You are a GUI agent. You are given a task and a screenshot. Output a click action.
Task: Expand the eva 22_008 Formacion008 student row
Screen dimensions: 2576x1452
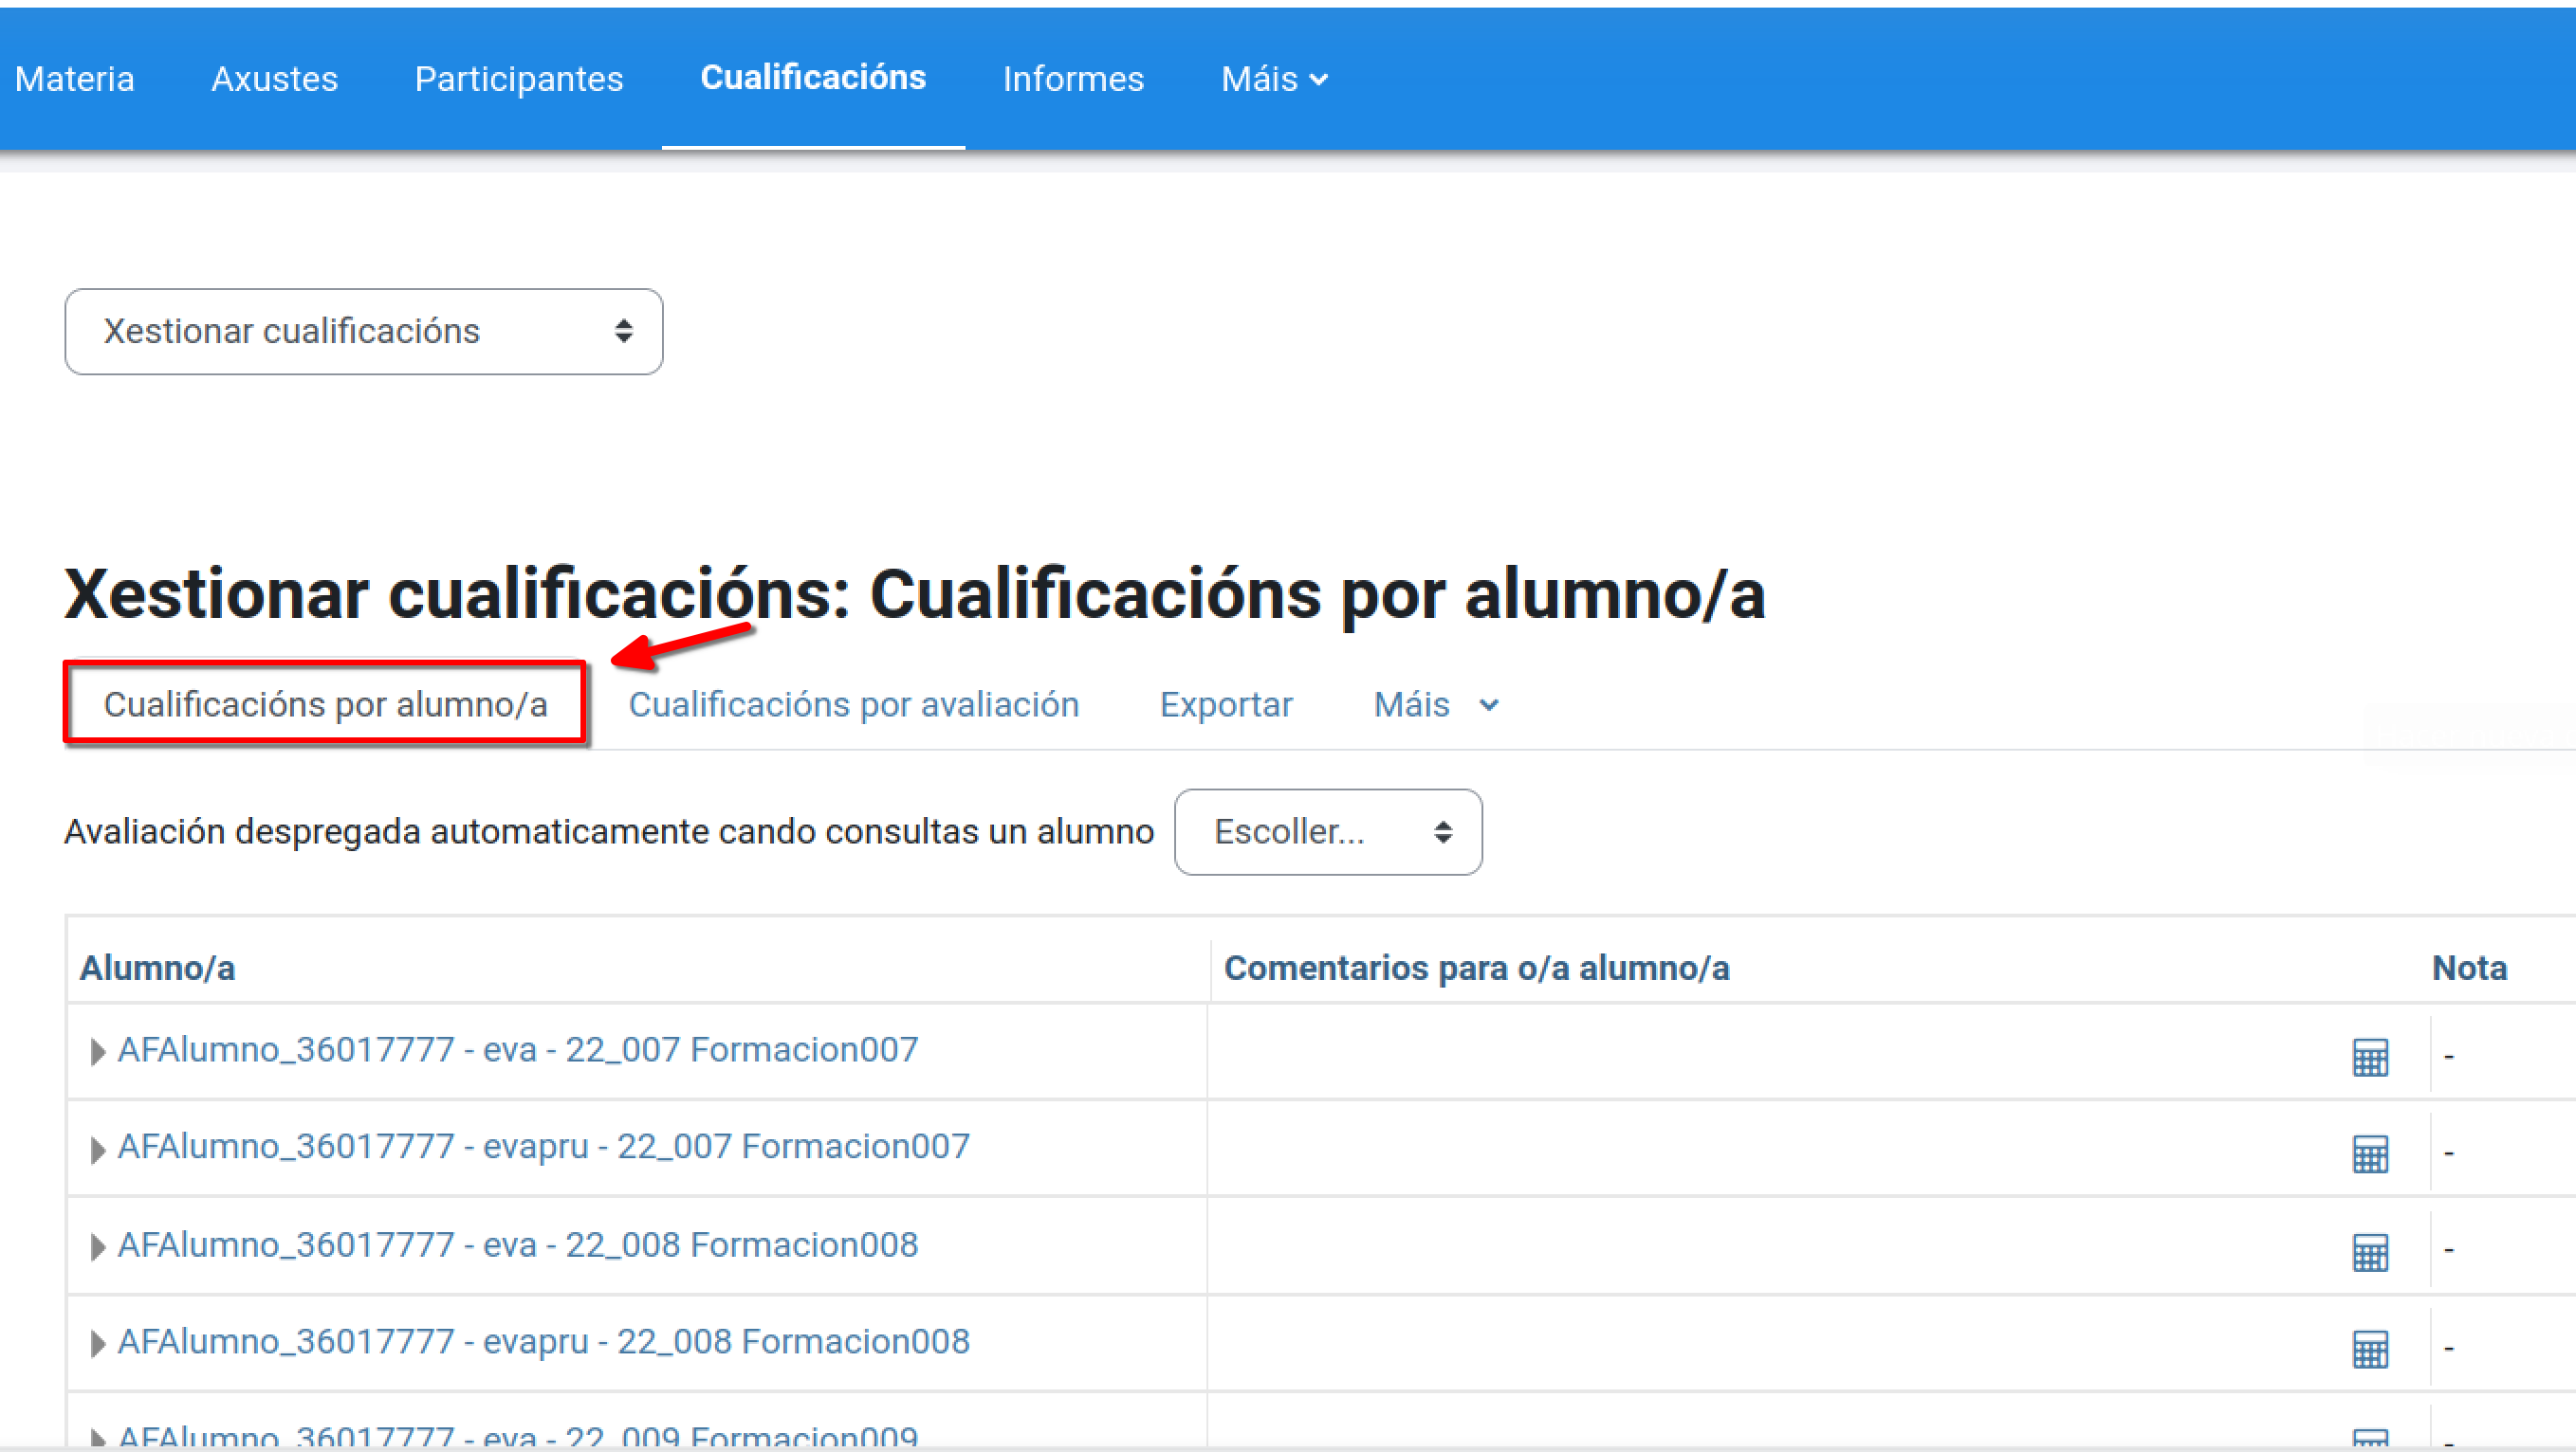tap(97, 1245)
